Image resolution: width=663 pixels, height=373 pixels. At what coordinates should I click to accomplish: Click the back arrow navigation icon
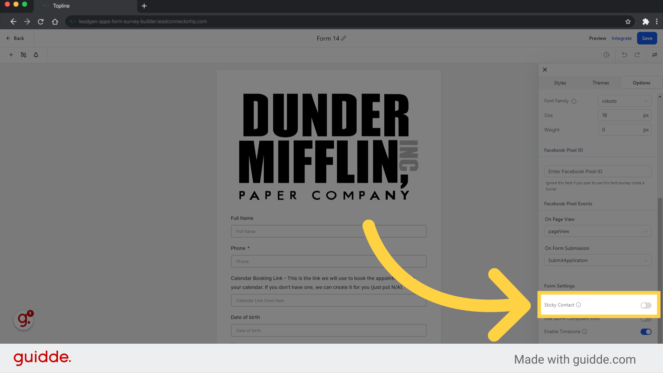(13, 21)
